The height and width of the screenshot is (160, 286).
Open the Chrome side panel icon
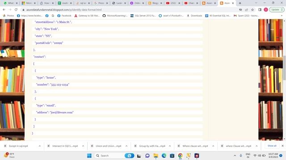tap(260, 10)
